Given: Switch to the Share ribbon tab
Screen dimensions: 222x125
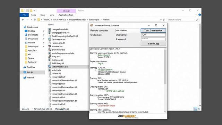Looking at the screenshot, I should tap(43, 15).
